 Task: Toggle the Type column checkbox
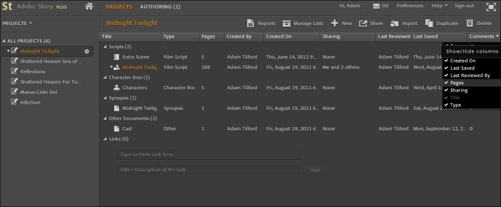pyautogui.click(x=446, y=105)
